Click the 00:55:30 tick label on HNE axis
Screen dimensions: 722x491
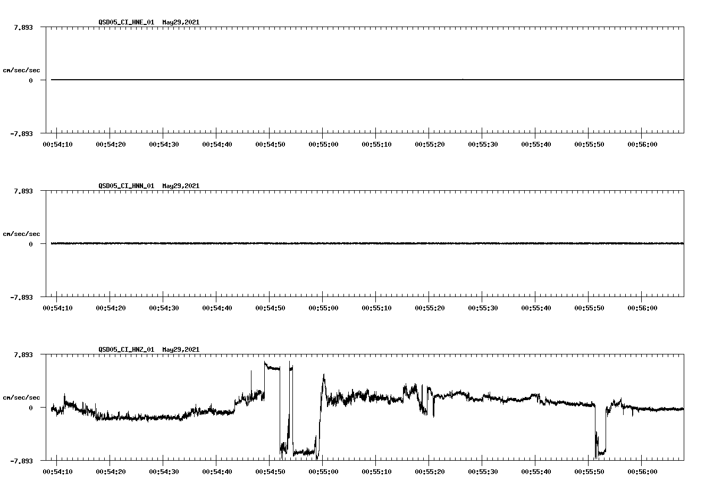[484, 143]
